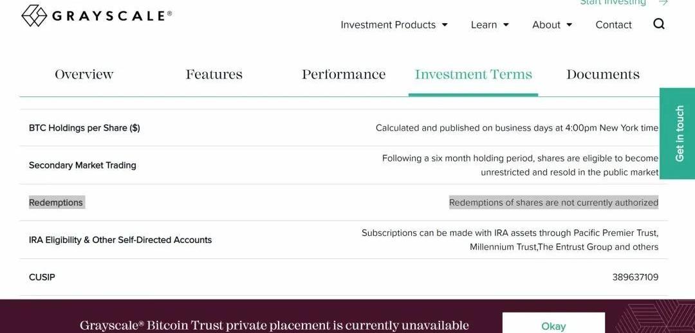This screenshot has height=333, width=695.
Task: Click the highlighted Redemptions label
Action: 56,203
